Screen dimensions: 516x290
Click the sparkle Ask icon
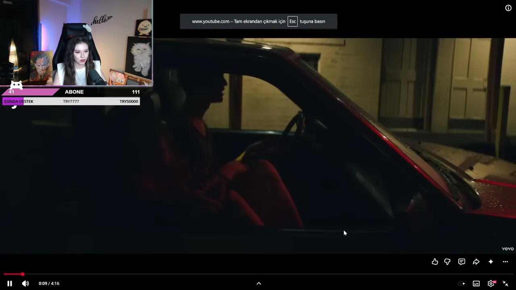tap(491, 262)
